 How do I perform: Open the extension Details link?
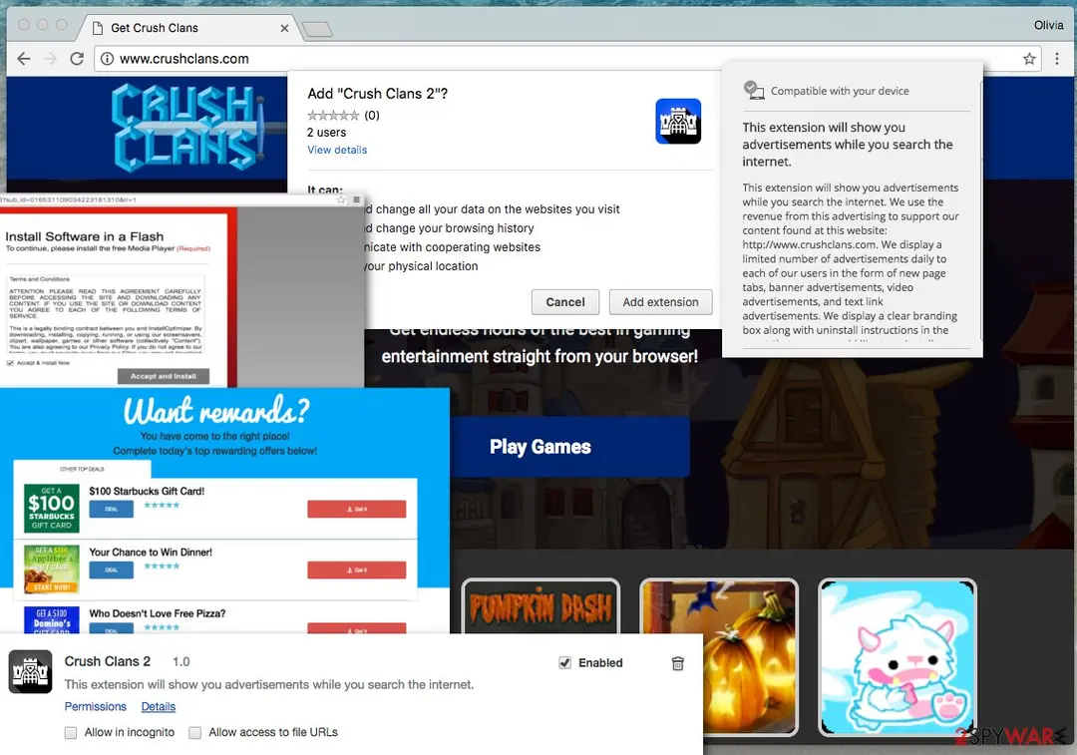pos(158,706)
